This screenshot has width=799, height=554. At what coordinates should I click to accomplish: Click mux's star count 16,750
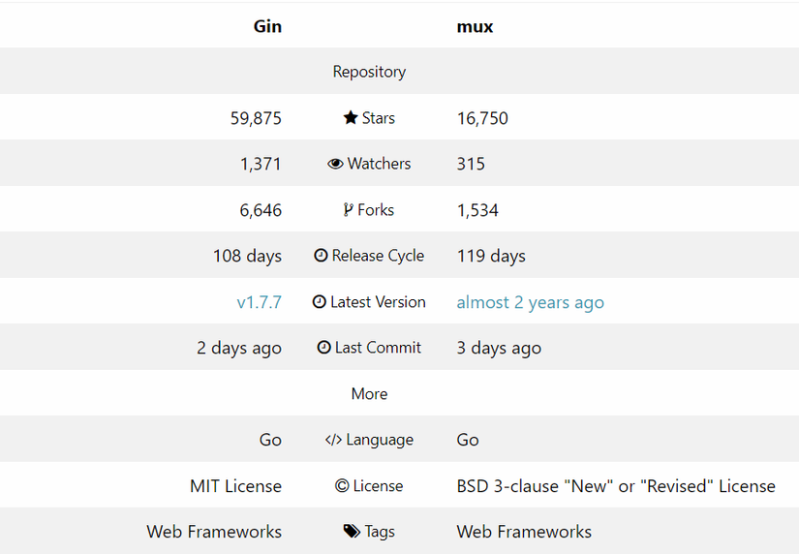[x=482, y=118]
